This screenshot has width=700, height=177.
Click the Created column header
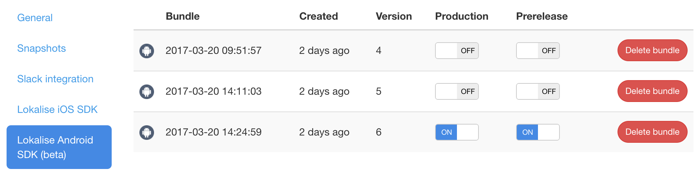tap(319, 16)
